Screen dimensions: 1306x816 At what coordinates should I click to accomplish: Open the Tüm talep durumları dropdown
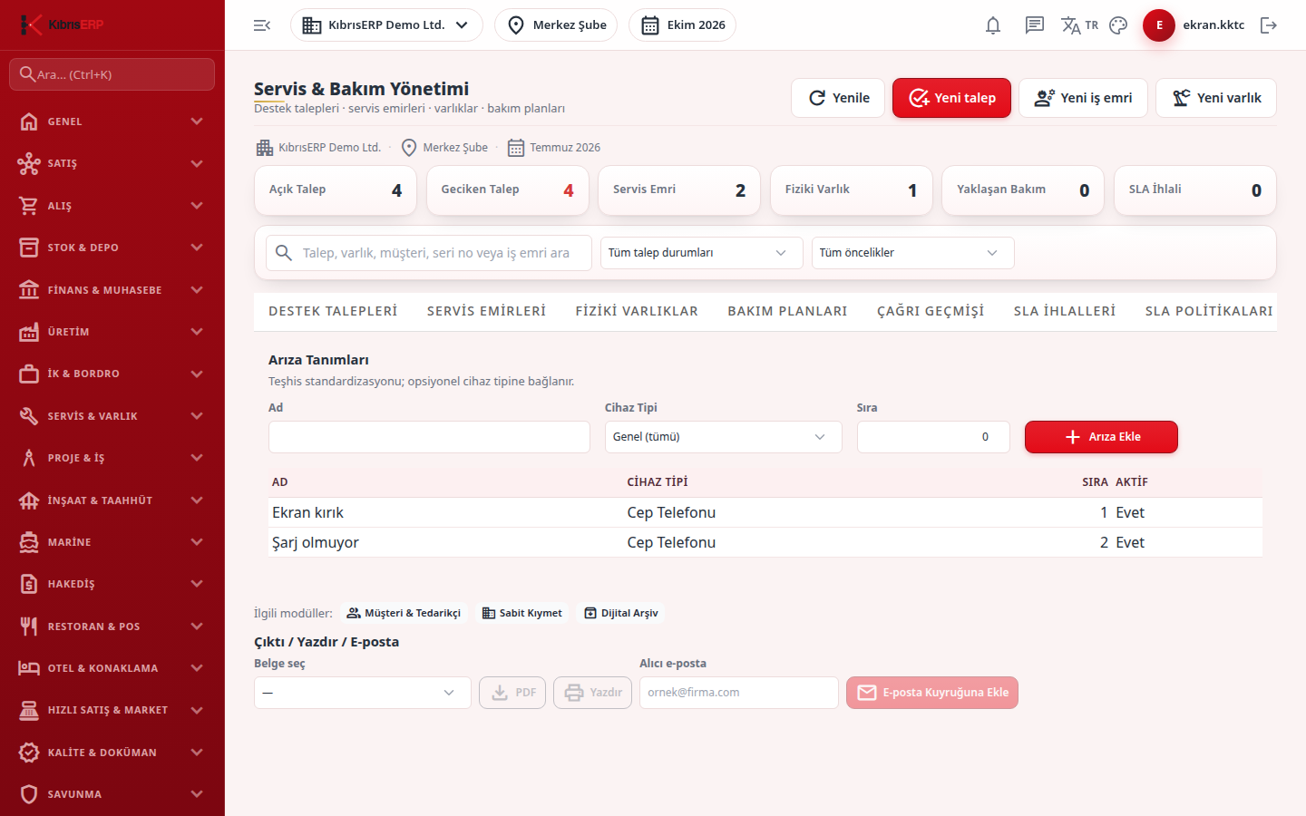pyautogui.click(x=702, y=253)
